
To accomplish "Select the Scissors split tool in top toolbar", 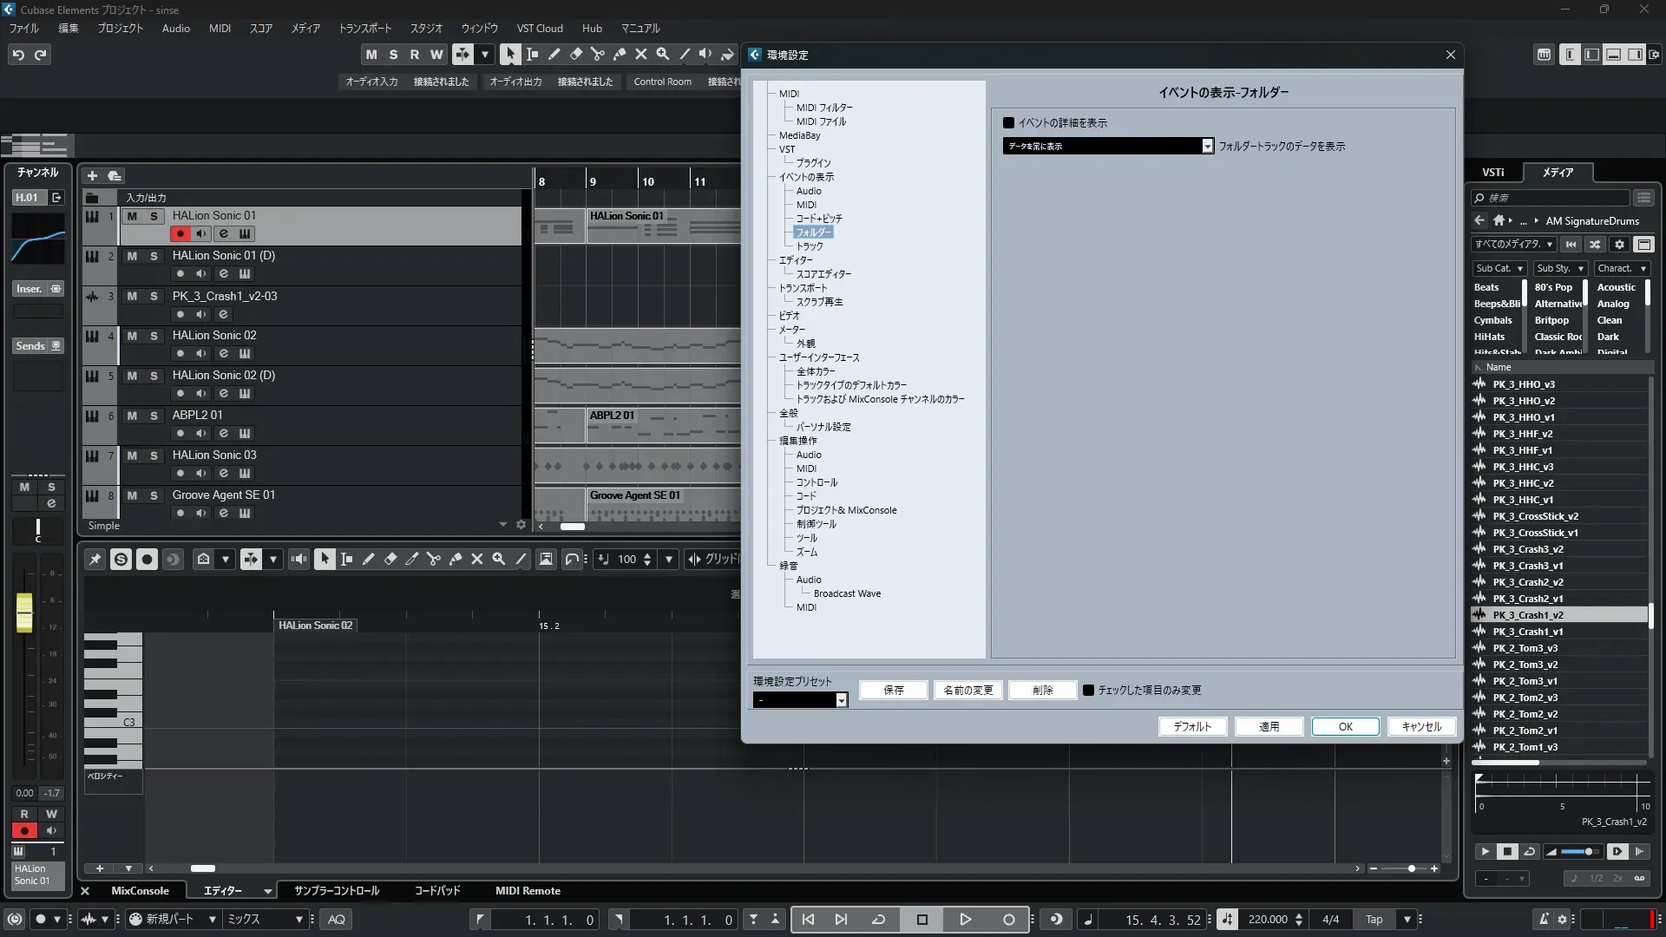I will 597,55.
